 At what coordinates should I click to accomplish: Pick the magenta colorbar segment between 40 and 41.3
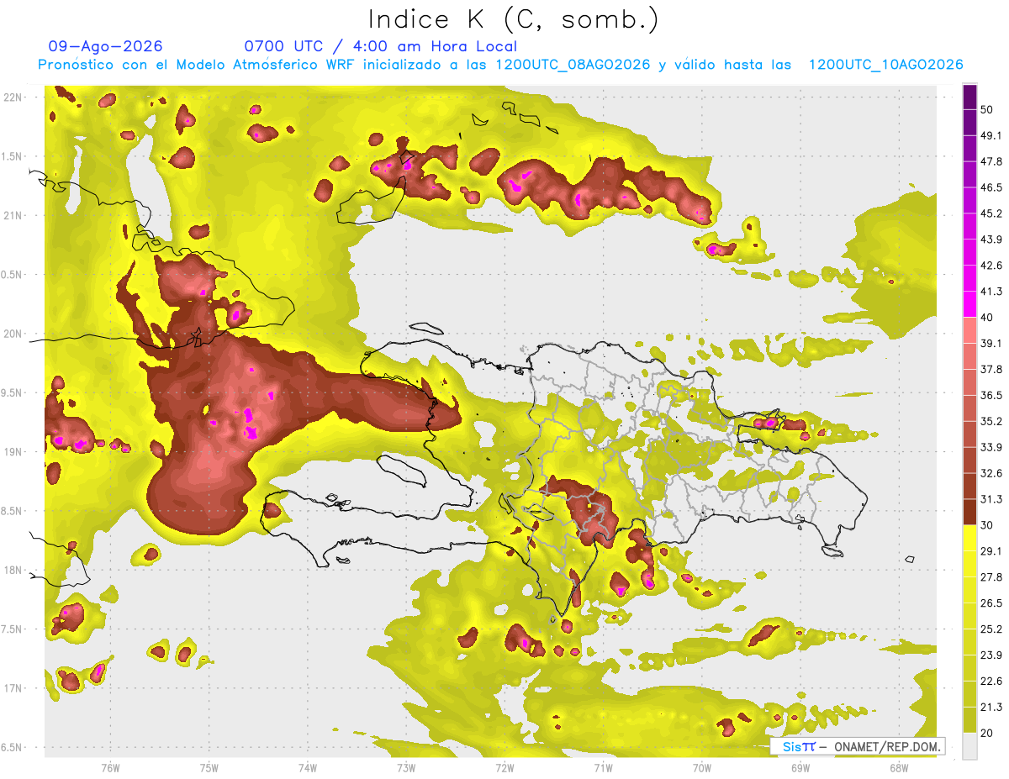pyautogui.click(x=970, y=304)
